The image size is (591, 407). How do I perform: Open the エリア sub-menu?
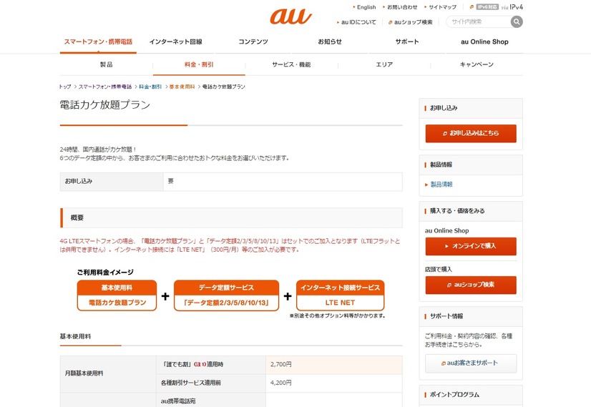point(384,65)
